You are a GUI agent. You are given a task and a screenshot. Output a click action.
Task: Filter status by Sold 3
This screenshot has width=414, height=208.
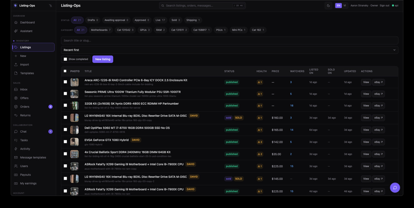tap(176, 20)
